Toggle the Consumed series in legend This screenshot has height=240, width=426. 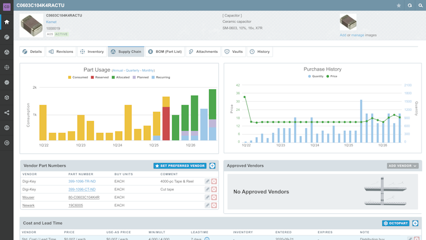(x=78, y=77)
